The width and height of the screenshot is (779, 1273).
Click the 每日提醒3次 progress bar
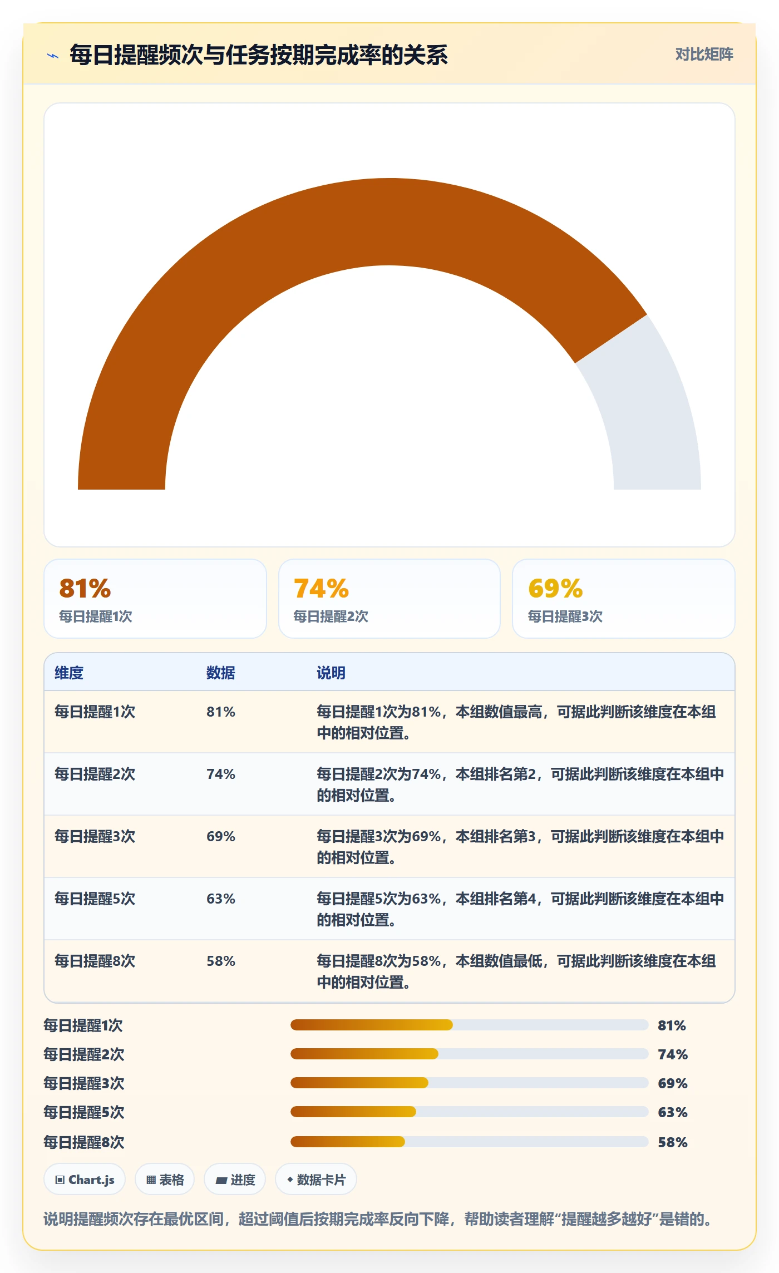470,1083
